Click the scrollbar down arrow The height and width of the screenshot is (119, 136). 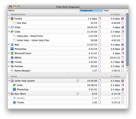pos(127,71)
